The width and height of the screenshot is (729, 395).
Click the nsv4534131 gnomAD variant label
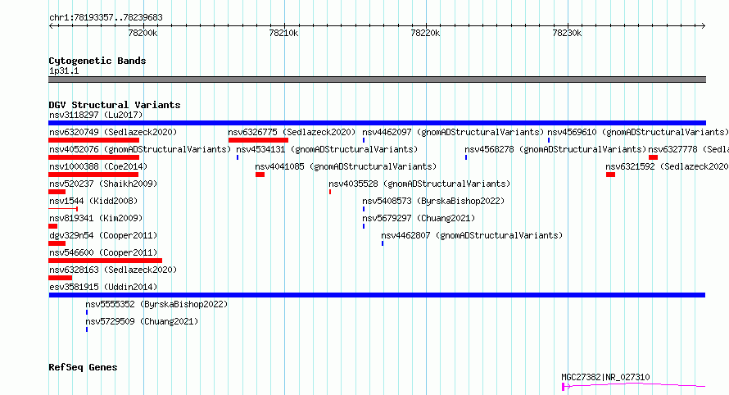click(327, 149)
